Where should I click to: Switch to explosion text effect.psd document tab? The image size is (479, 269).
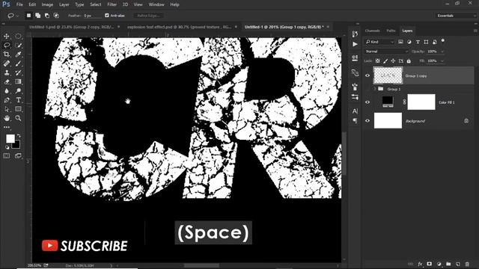click(179, 27)
